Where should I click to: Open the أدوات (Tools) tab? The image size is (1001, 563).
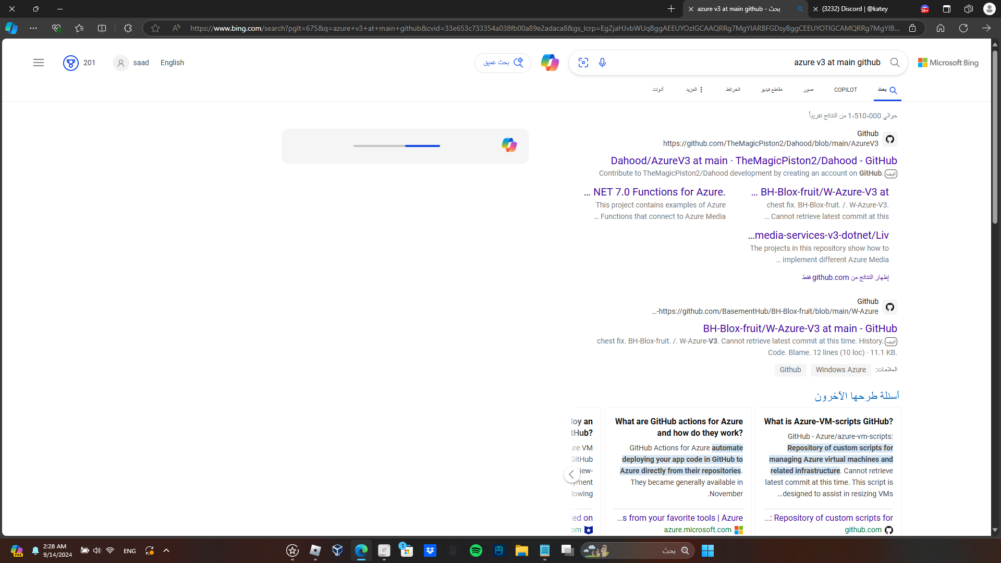pos(658,90)
